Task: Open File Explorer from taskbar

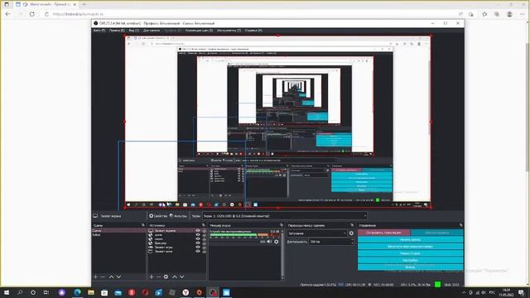Action: click(91, 292)
